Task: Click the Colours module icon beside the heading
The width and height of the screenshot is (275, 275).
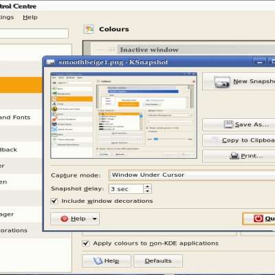Action: click(89, 29)
